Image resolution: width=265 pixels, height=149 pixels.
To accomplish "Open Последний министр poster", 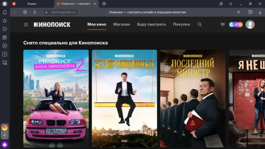I will click(x=193, y=98).
